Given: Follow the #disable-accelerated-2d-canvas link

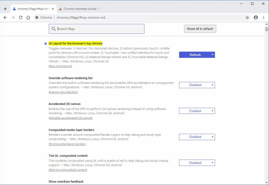Looking at the screenshot, I should [71, 118].
